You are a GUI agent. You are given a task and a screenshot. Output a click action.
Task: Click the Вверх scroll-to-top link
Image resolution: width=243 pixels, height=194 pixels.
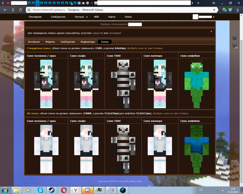pyautogui.click(x=7, y=44)
